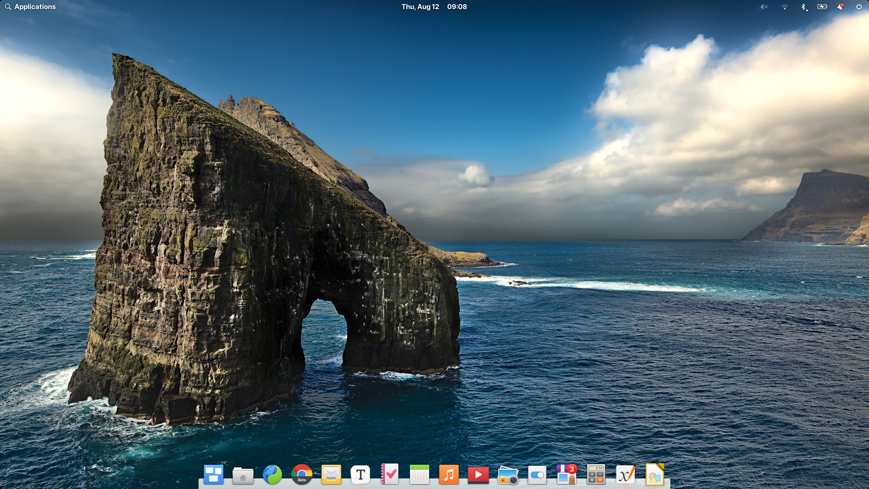
Task: Open System Settings from the dock
Action: click(x=537, y=475)
